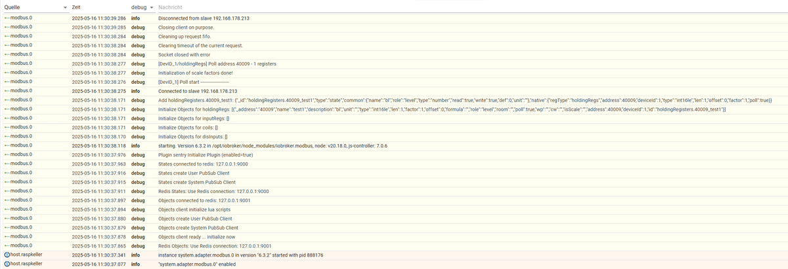Select the 'Connected to slave 192.168.178.213' log entry

click(x=198, y=91)
